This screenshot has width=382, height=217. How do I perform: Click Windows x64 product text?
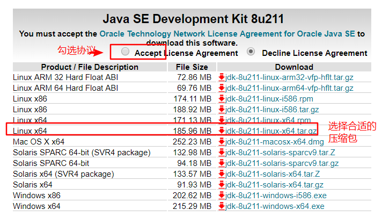[36, 206]
